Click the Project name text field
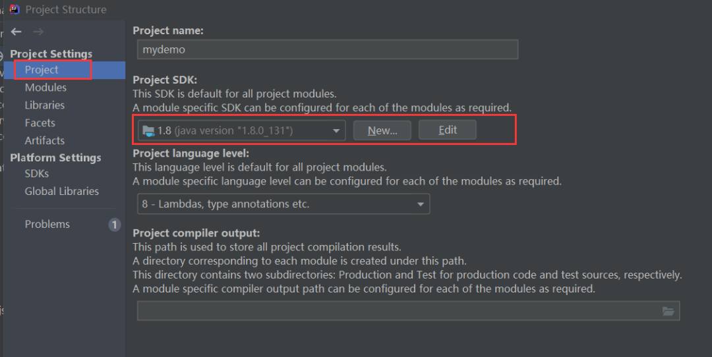This screenshot has width=712, height=357. click(x=328, y=49)
